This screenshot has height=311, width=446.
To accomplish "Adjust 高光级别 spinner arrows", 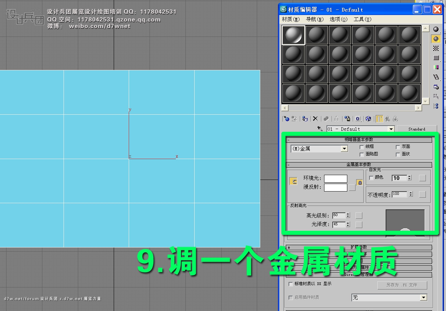I will [x=348, y=215].
